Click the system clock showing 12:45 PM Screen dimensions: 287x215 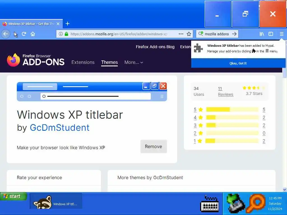click(275, 198)
